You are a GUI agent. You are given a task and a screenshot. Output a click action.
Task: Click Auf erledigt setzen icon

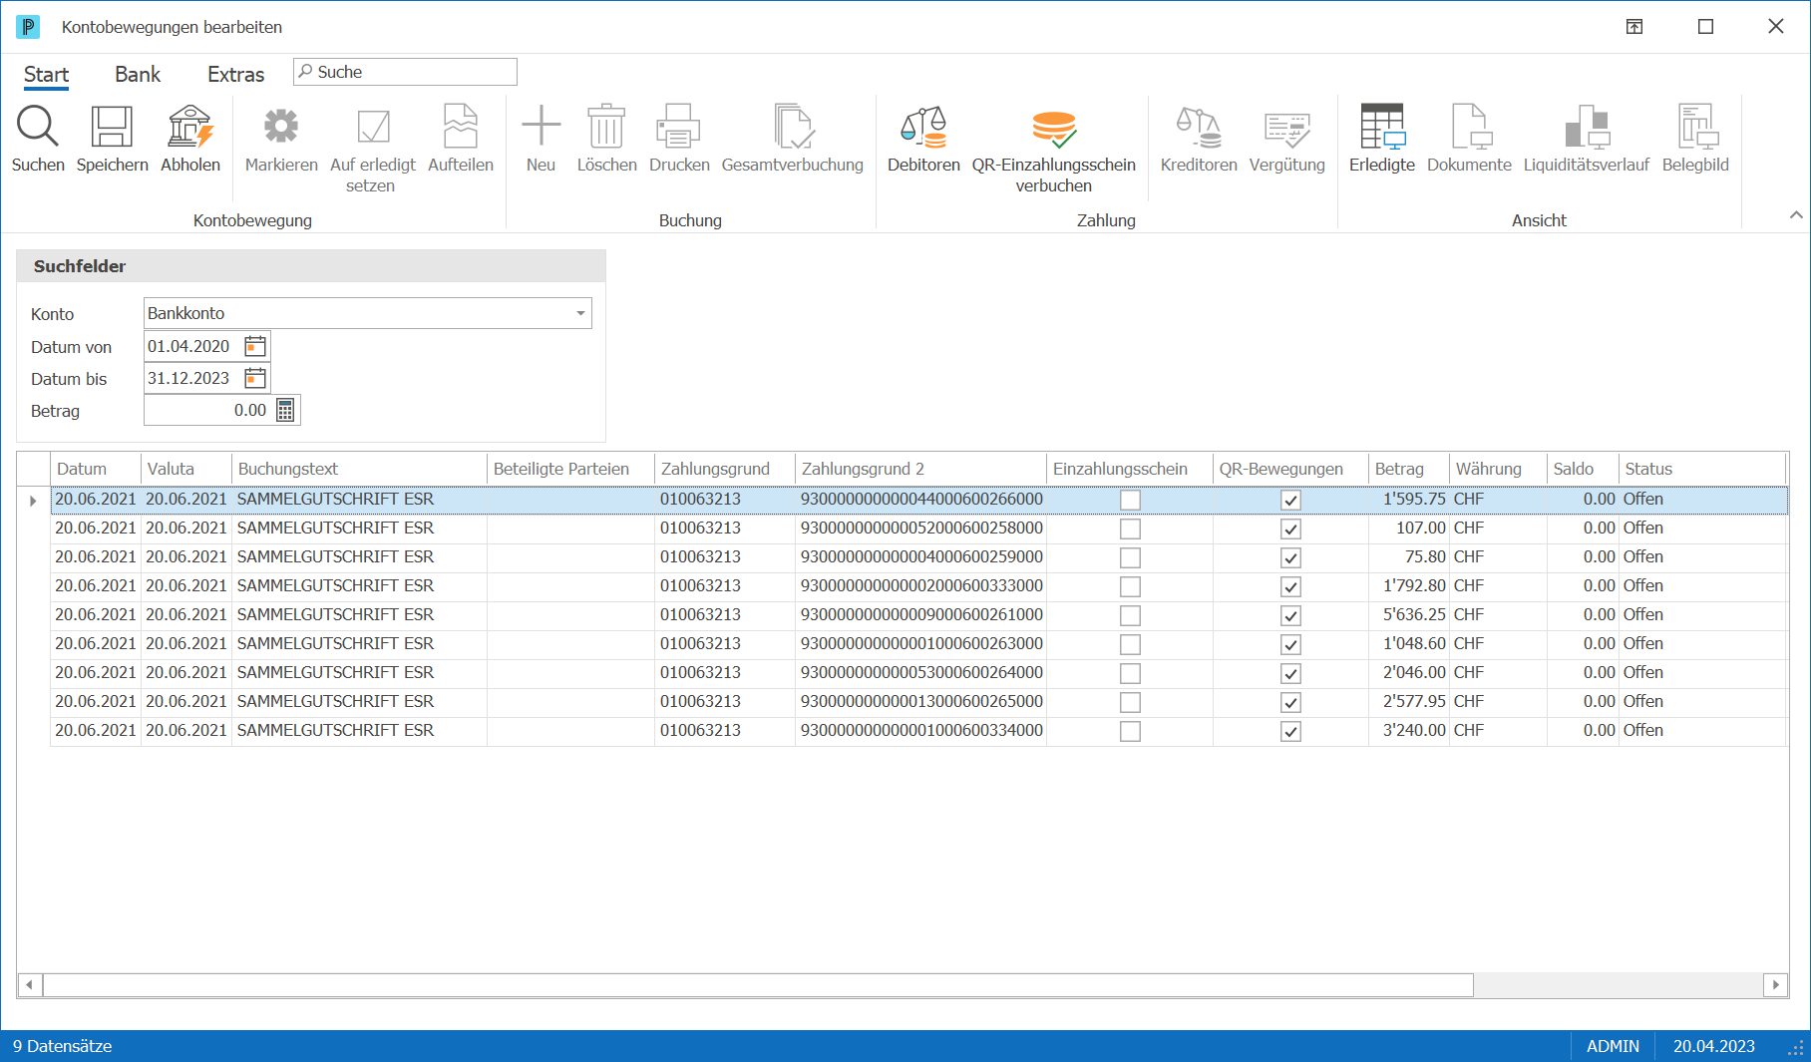click(x=373, y=127)
